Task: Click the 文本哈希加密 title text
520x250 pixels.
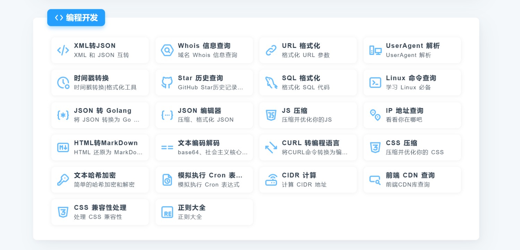Action: pos(95,175)
